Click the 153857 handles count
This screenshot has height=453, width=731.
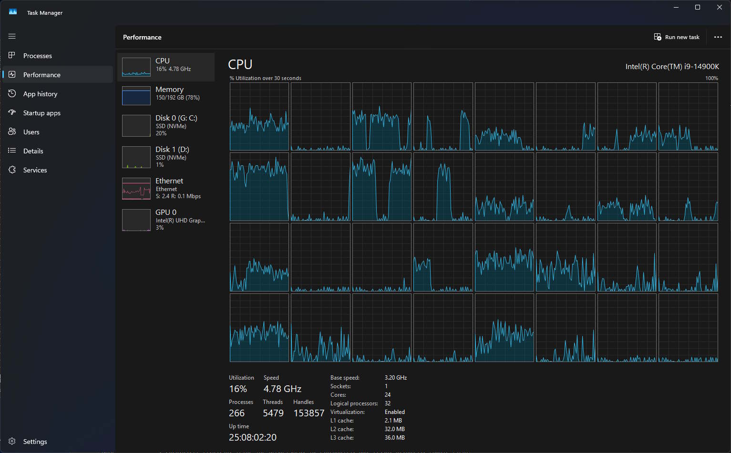309,413
